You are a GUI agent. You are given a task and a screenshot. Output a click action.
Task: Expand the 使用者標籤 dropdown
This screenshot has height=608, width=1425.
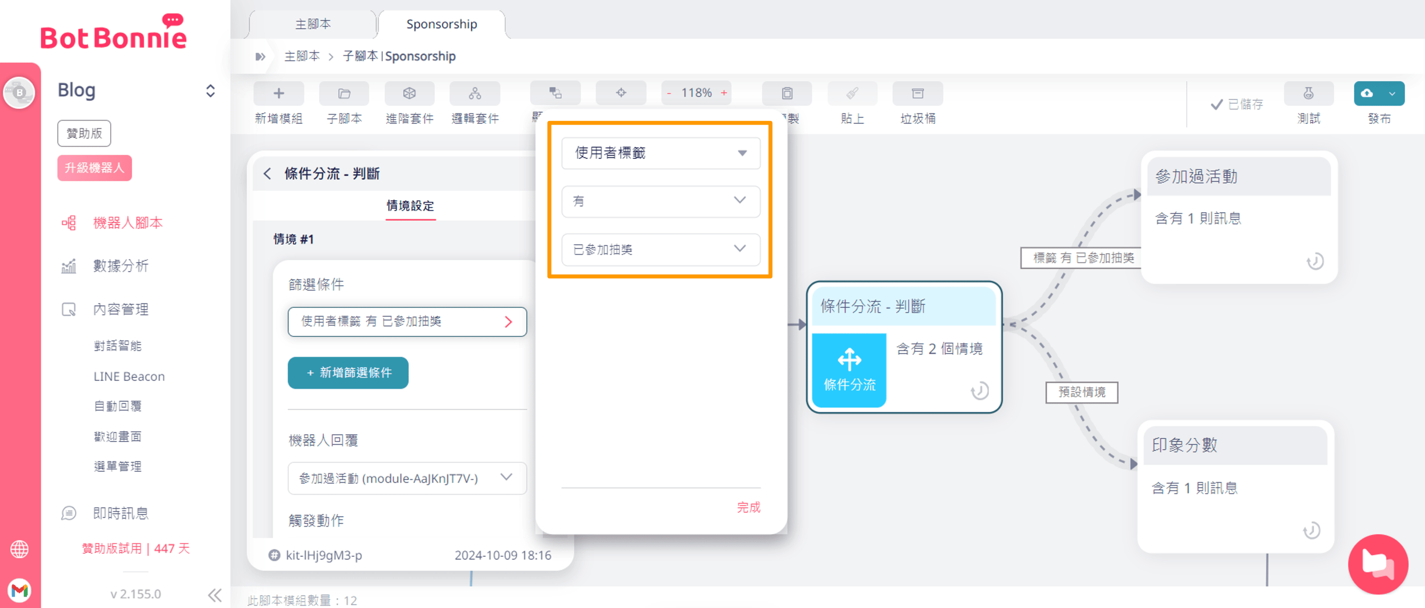click(x=661, y=153)
